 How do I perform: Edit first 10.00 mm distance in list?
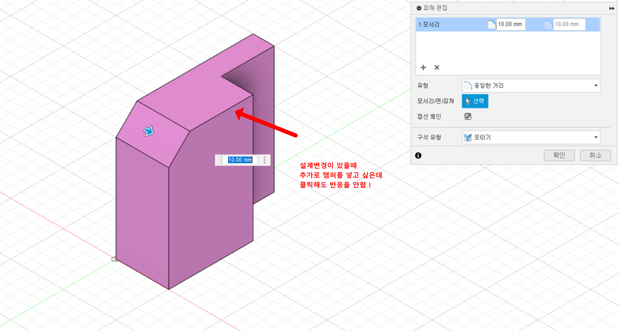[x=510, y=24]
